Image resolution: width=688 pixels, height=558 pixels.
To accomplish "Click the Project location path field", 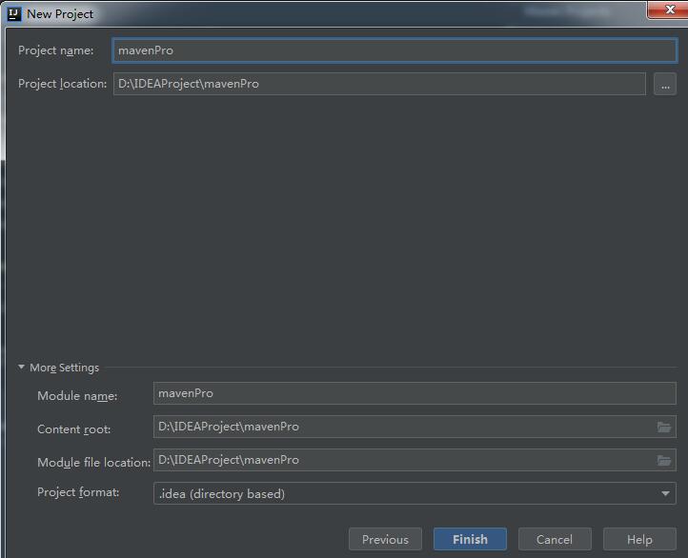I will 379,84.
